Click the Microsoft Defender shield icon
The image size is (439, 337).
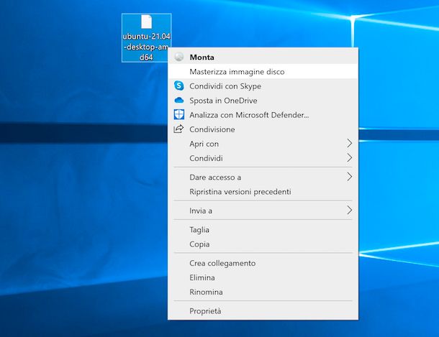click(179, 114)
